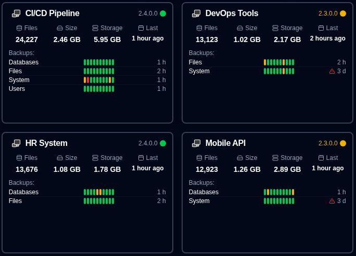
Task: Select the 2.4.0.0 version label on HR System
Action: 148,143
